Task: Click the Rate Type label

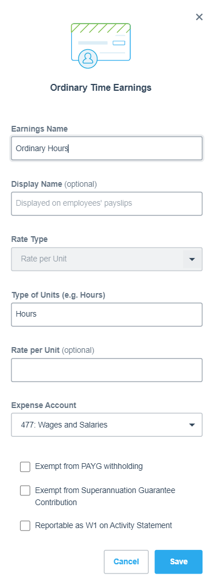Action: [x=29, y=240]
